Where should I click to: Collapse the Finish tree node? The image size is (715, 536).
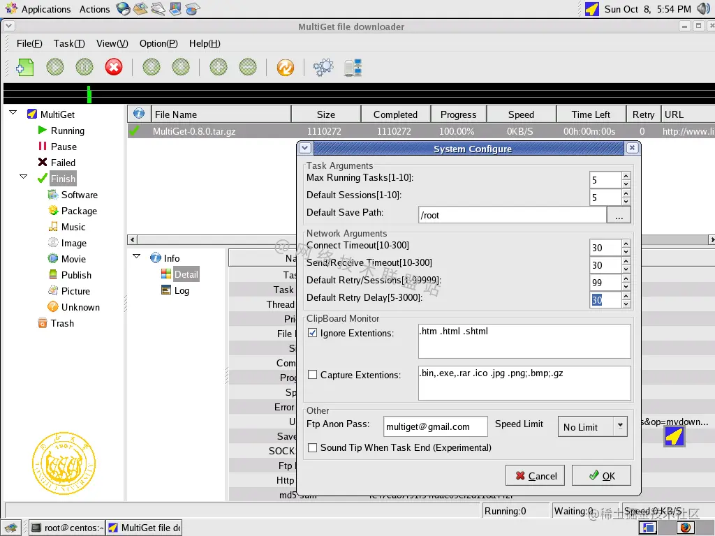click(x=23, y=177)
